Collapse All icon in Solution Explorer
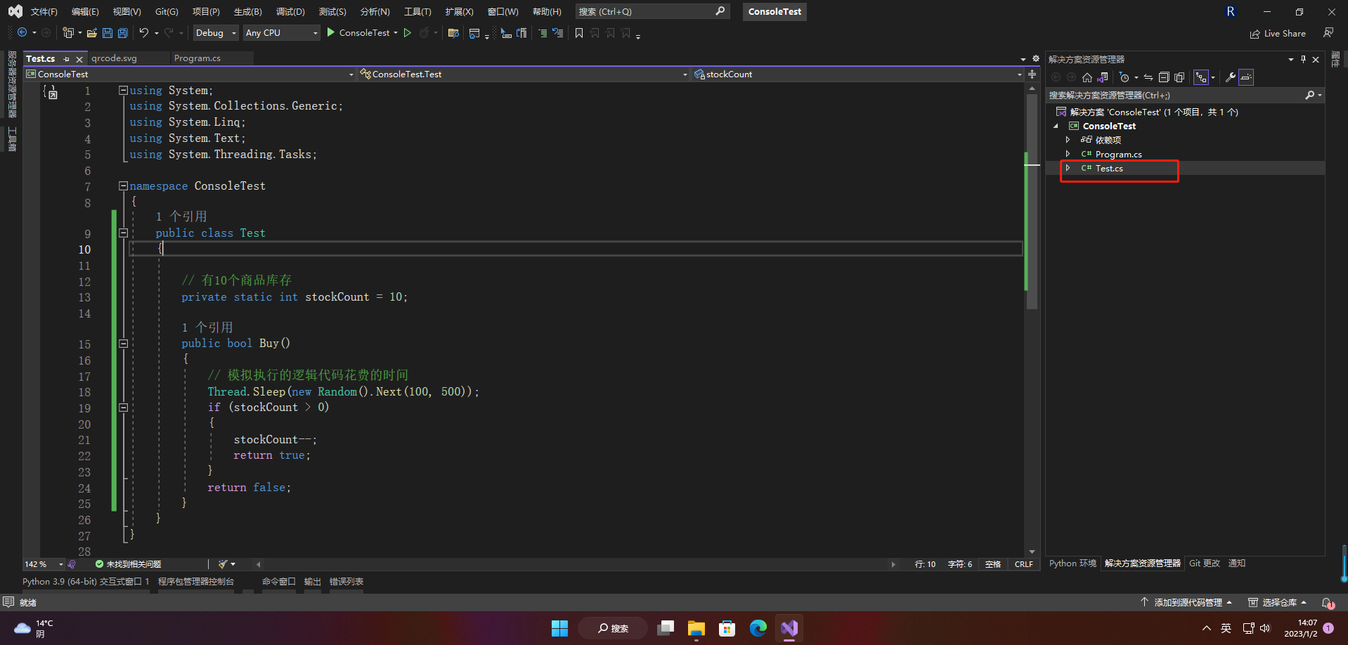 [x=1164, y=77]
